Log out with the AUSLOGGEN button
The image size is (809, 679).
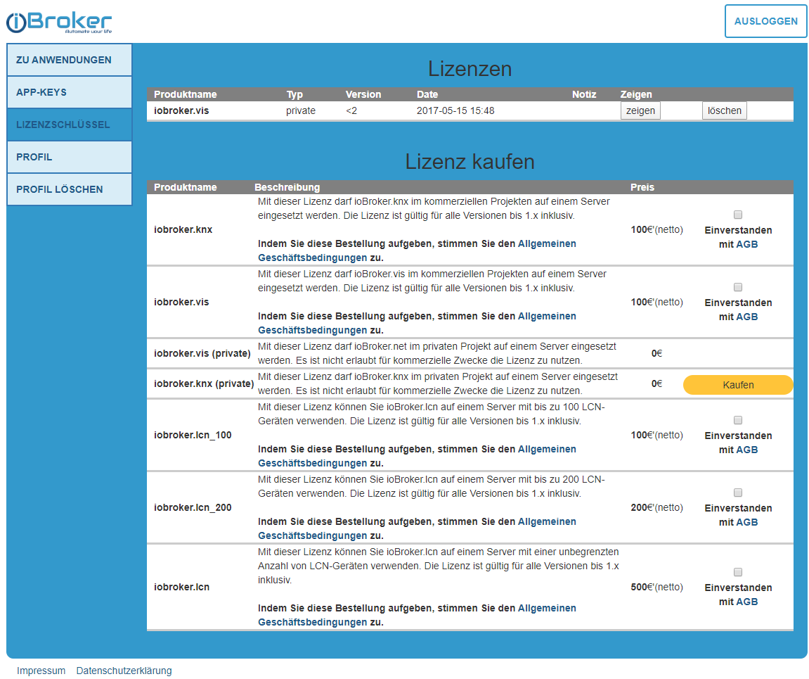point(765,21)
